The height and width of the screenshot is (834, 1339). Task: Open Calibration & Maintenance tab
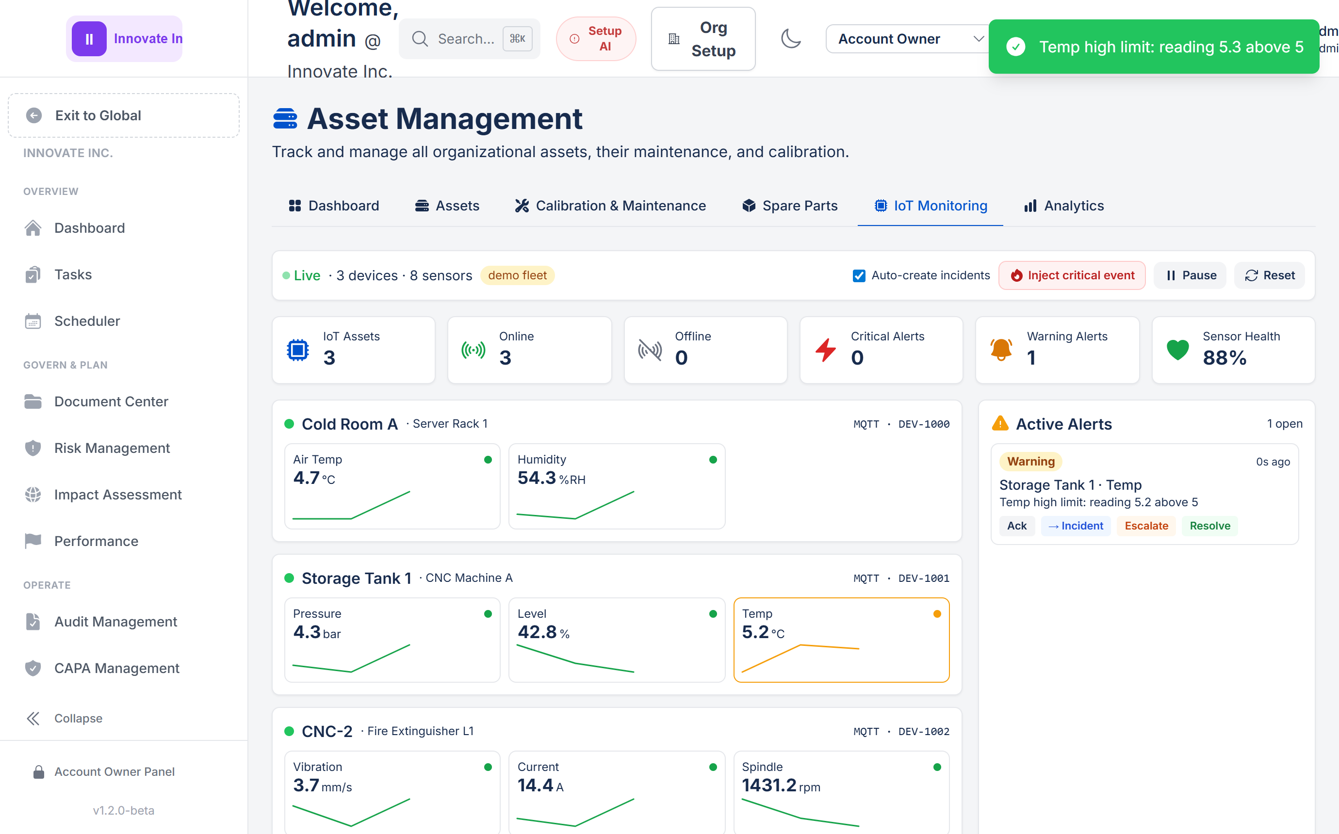(x=610, y=206)
